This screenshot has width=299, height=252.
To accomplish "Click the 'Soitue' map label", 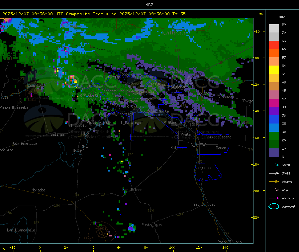I will 176,148.
